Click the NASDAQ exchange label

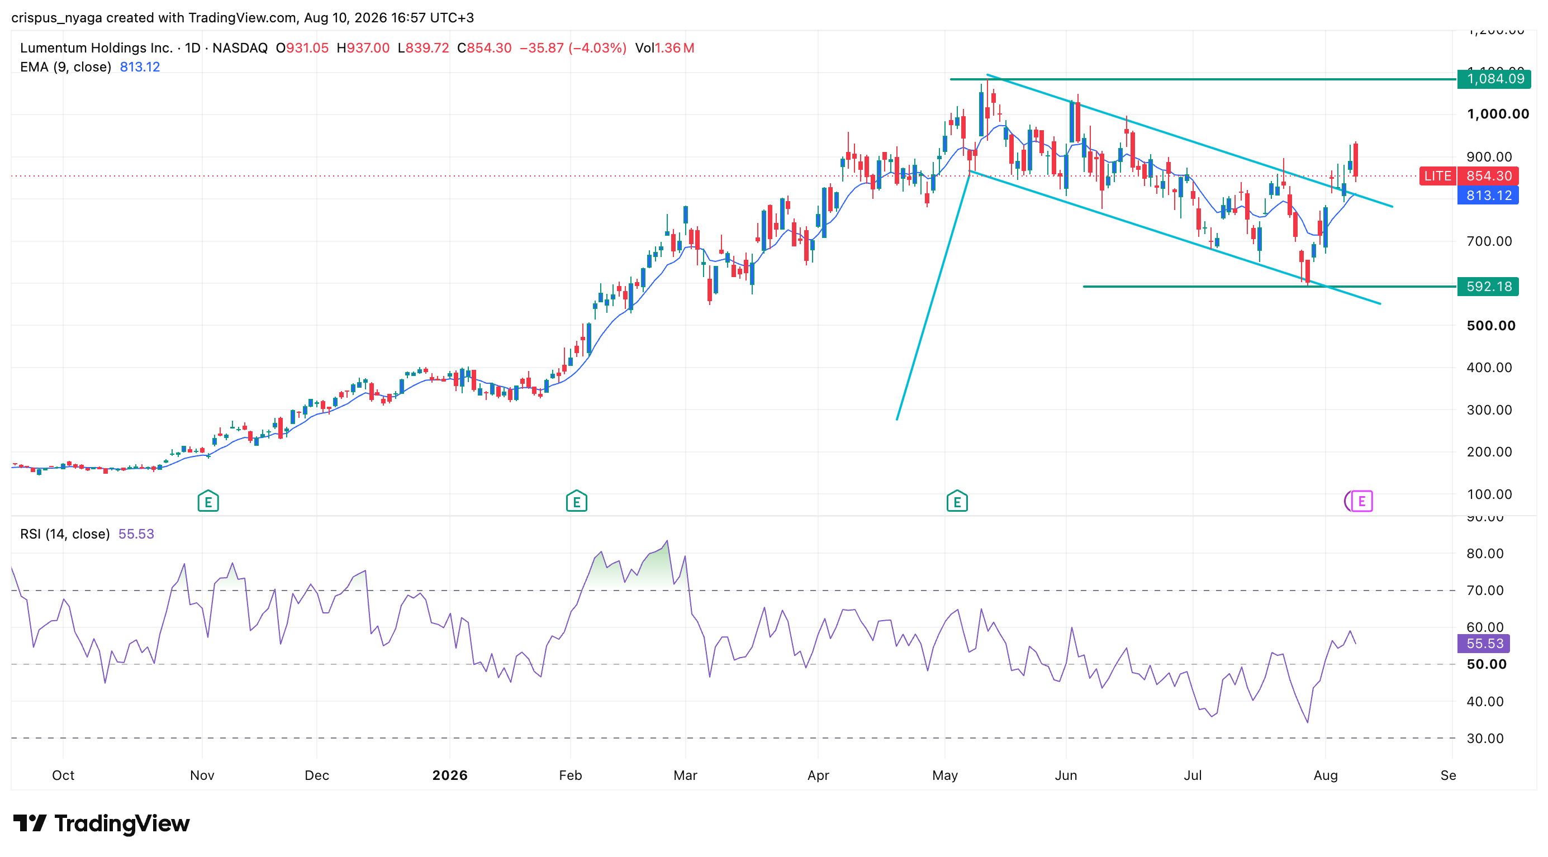pos(240,48)
